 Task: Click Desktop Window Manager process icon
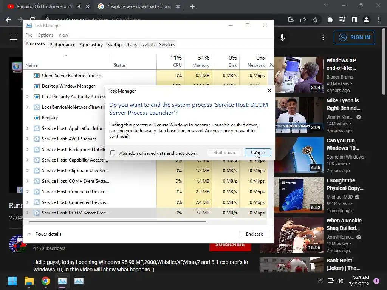[x=37, y=86]
